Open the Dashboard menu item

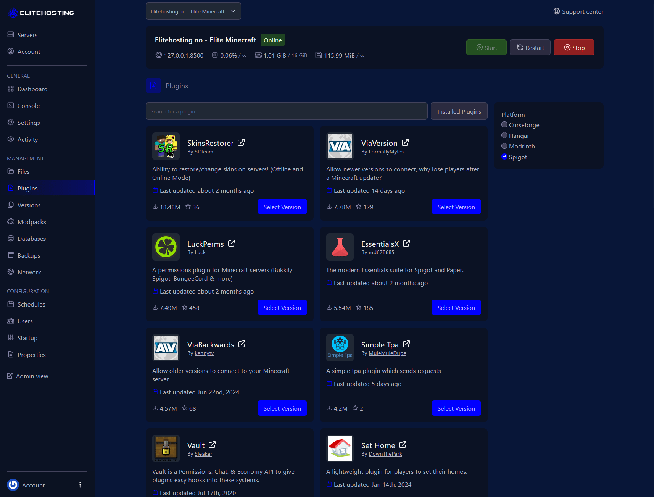coord(32,89)
